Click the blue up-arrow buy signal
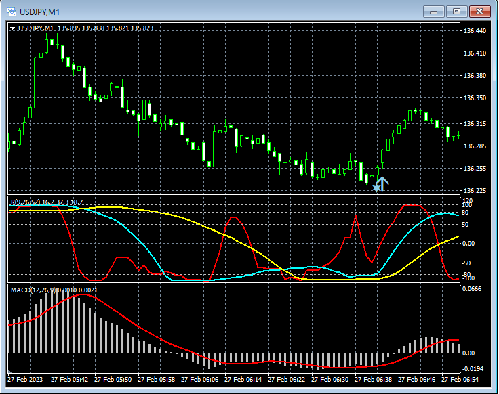 click(x=383, y=183)
